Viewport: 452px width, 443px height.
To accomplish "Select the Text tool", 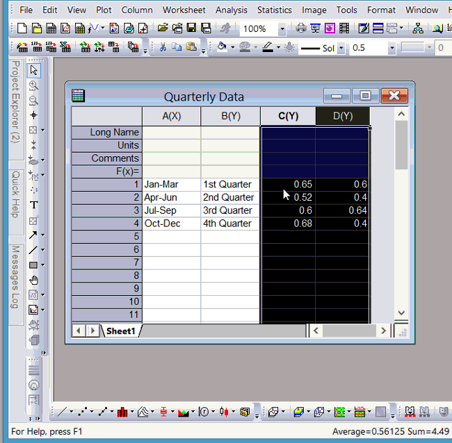I will [x=34, y=206].
